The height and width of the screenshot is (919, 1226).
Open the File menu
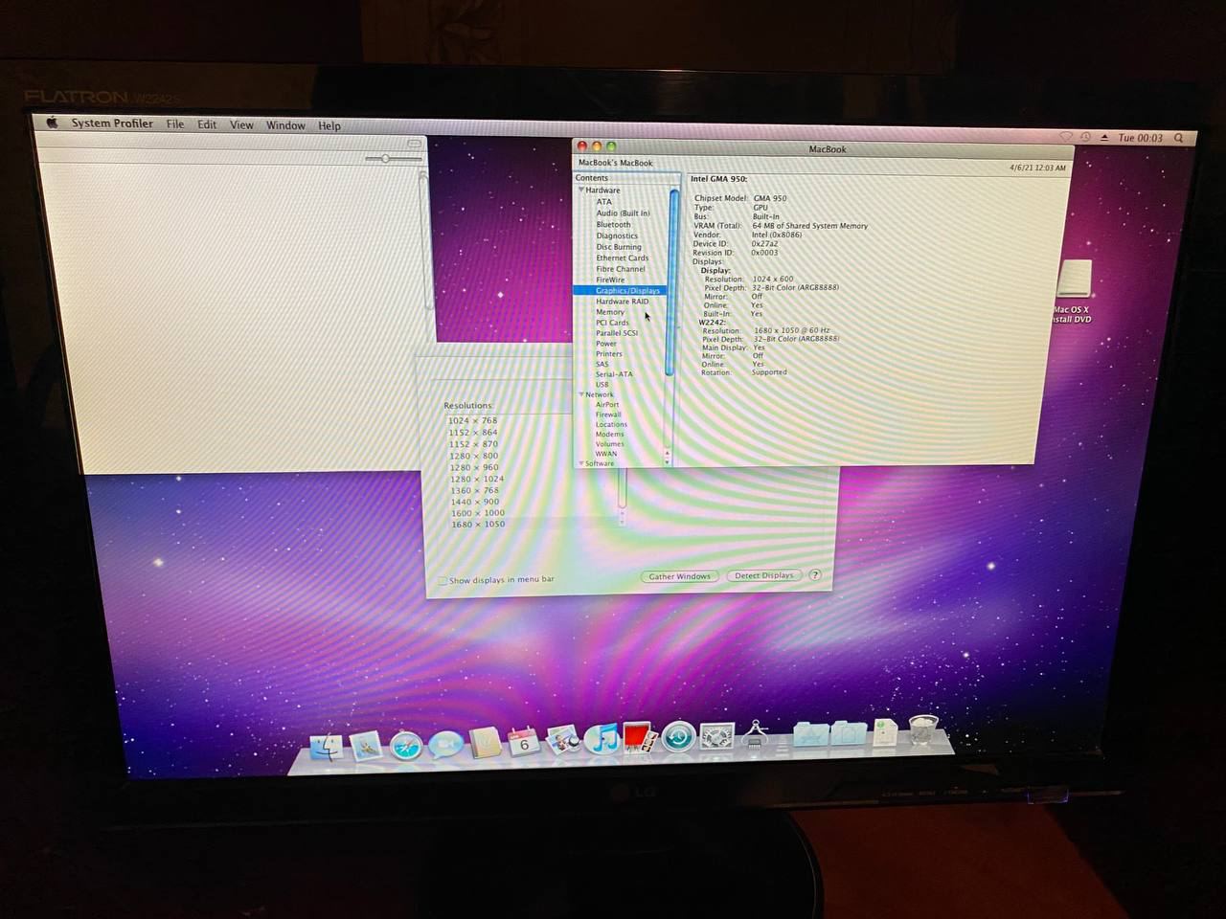[x=175, y=124]
